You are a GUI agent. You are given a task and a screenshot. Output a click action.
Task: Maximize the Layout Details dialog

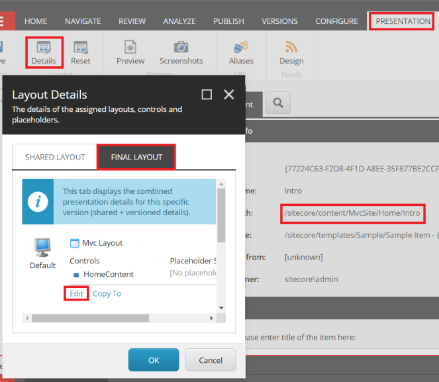[207, 95]
